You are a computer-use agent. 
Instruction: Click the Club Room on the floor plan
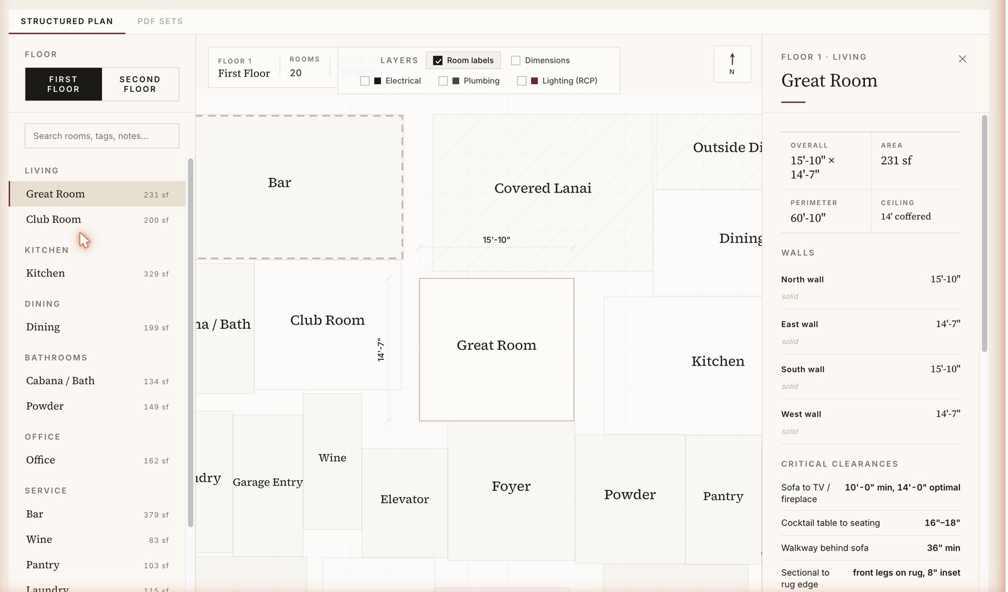point(328,326)
